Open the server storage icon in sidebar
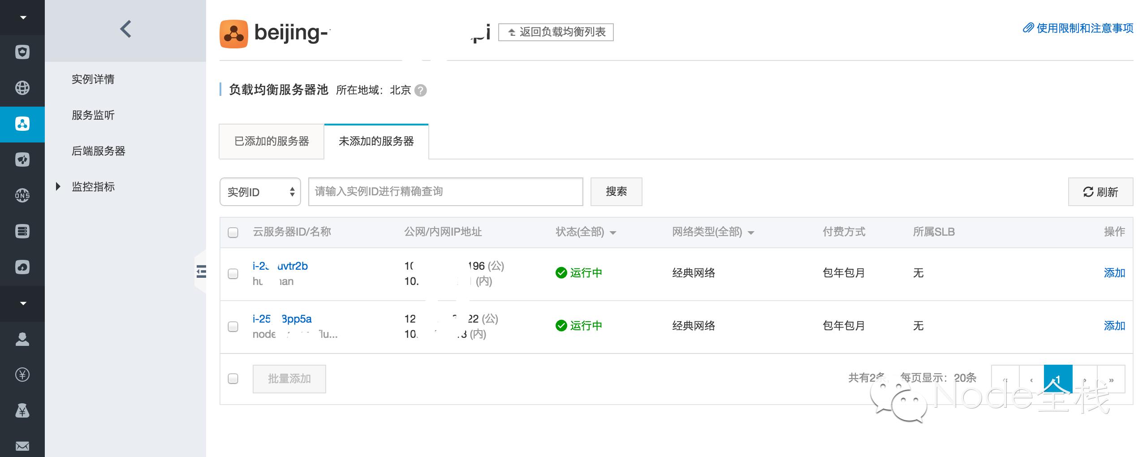1147x457 pixels. [x=22, y=231]
